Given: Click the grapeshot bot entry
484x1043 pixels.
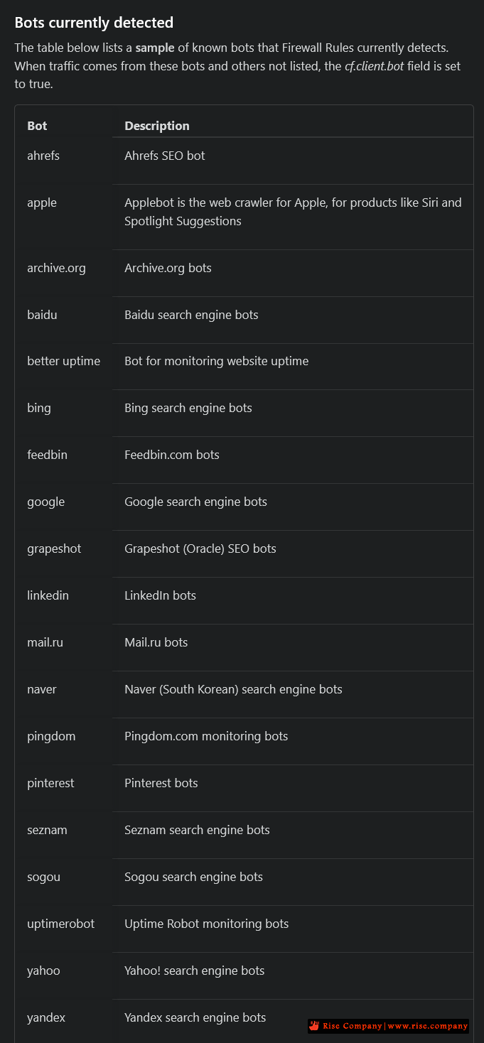Looking at the screenshot, I should point(54,548).
